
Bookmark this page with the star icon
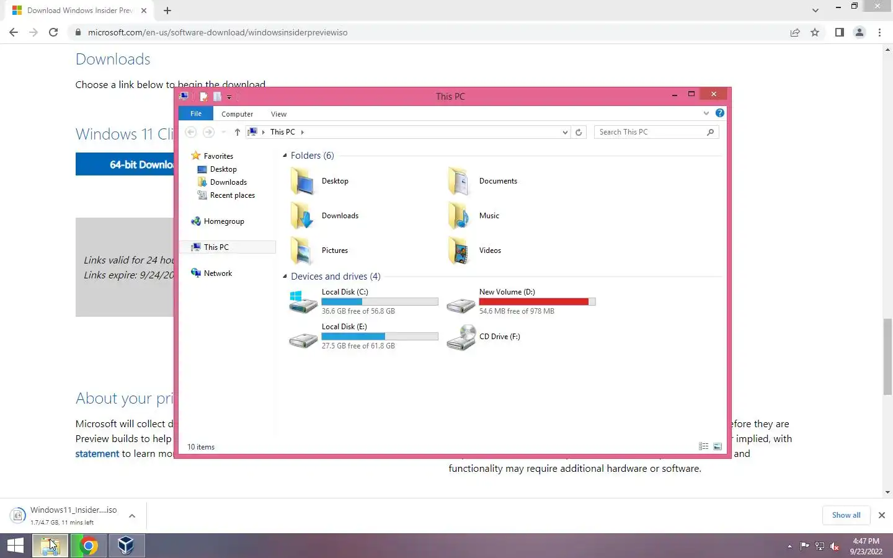click(x=815, y=32)
